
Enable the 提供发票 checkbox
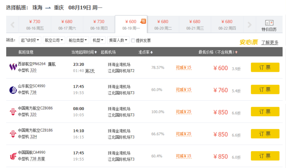coord(133,40)
